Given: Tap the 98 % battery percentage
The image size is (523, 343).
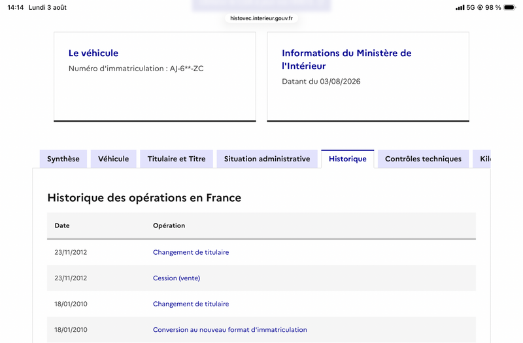Looking at the screenshot, I should click(x=493, y=7).
